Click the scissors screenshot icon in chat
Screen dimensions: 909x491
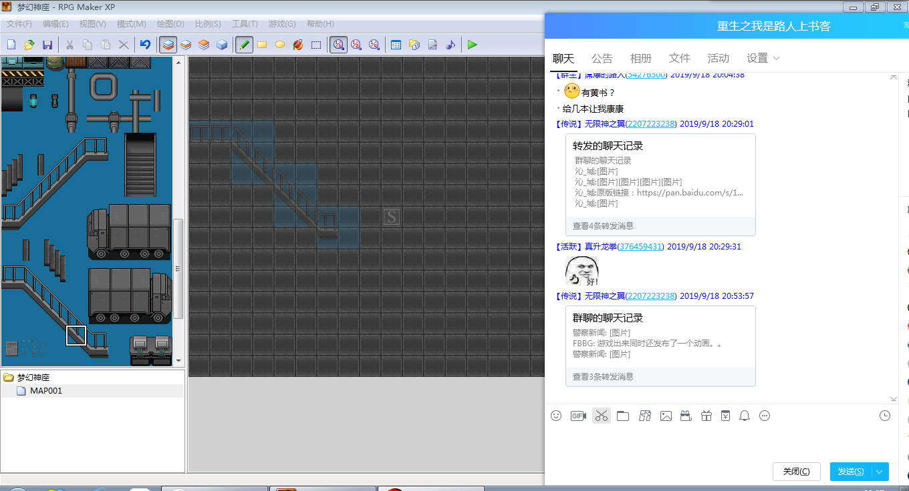[x=602, y=416]
